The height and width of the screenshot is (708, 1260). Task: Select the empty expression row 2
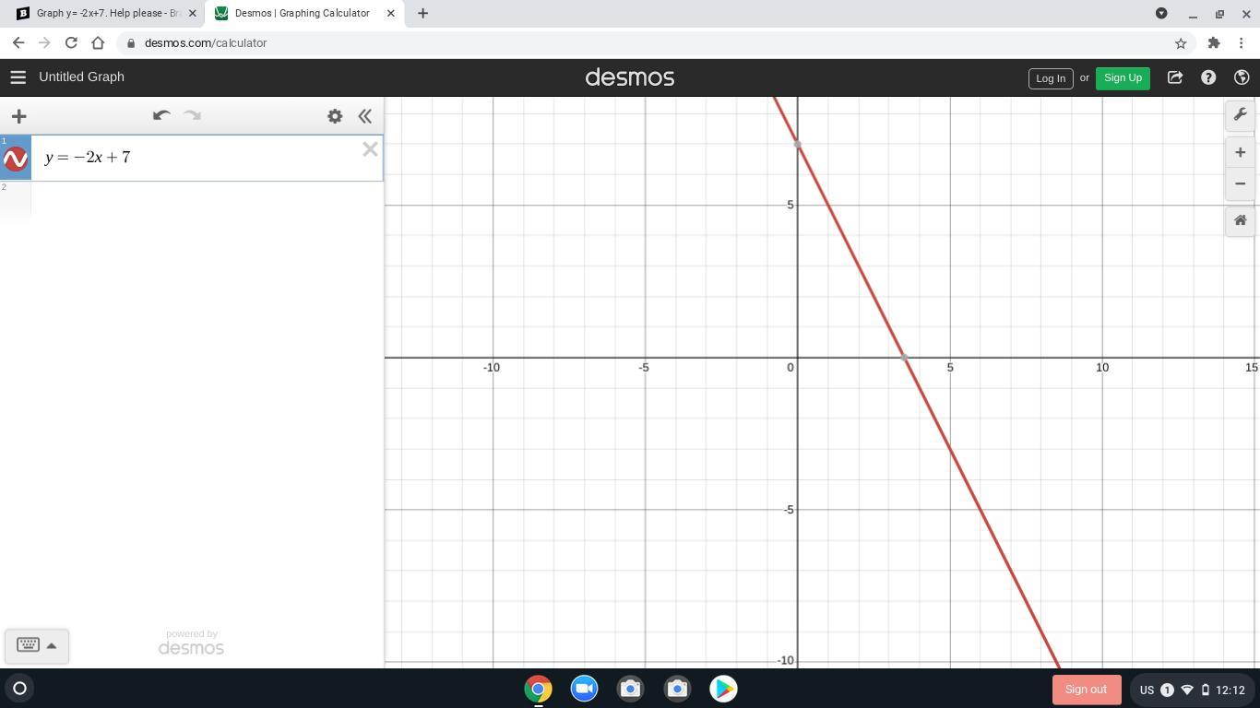pyautogui.click(x=207, y=203)
